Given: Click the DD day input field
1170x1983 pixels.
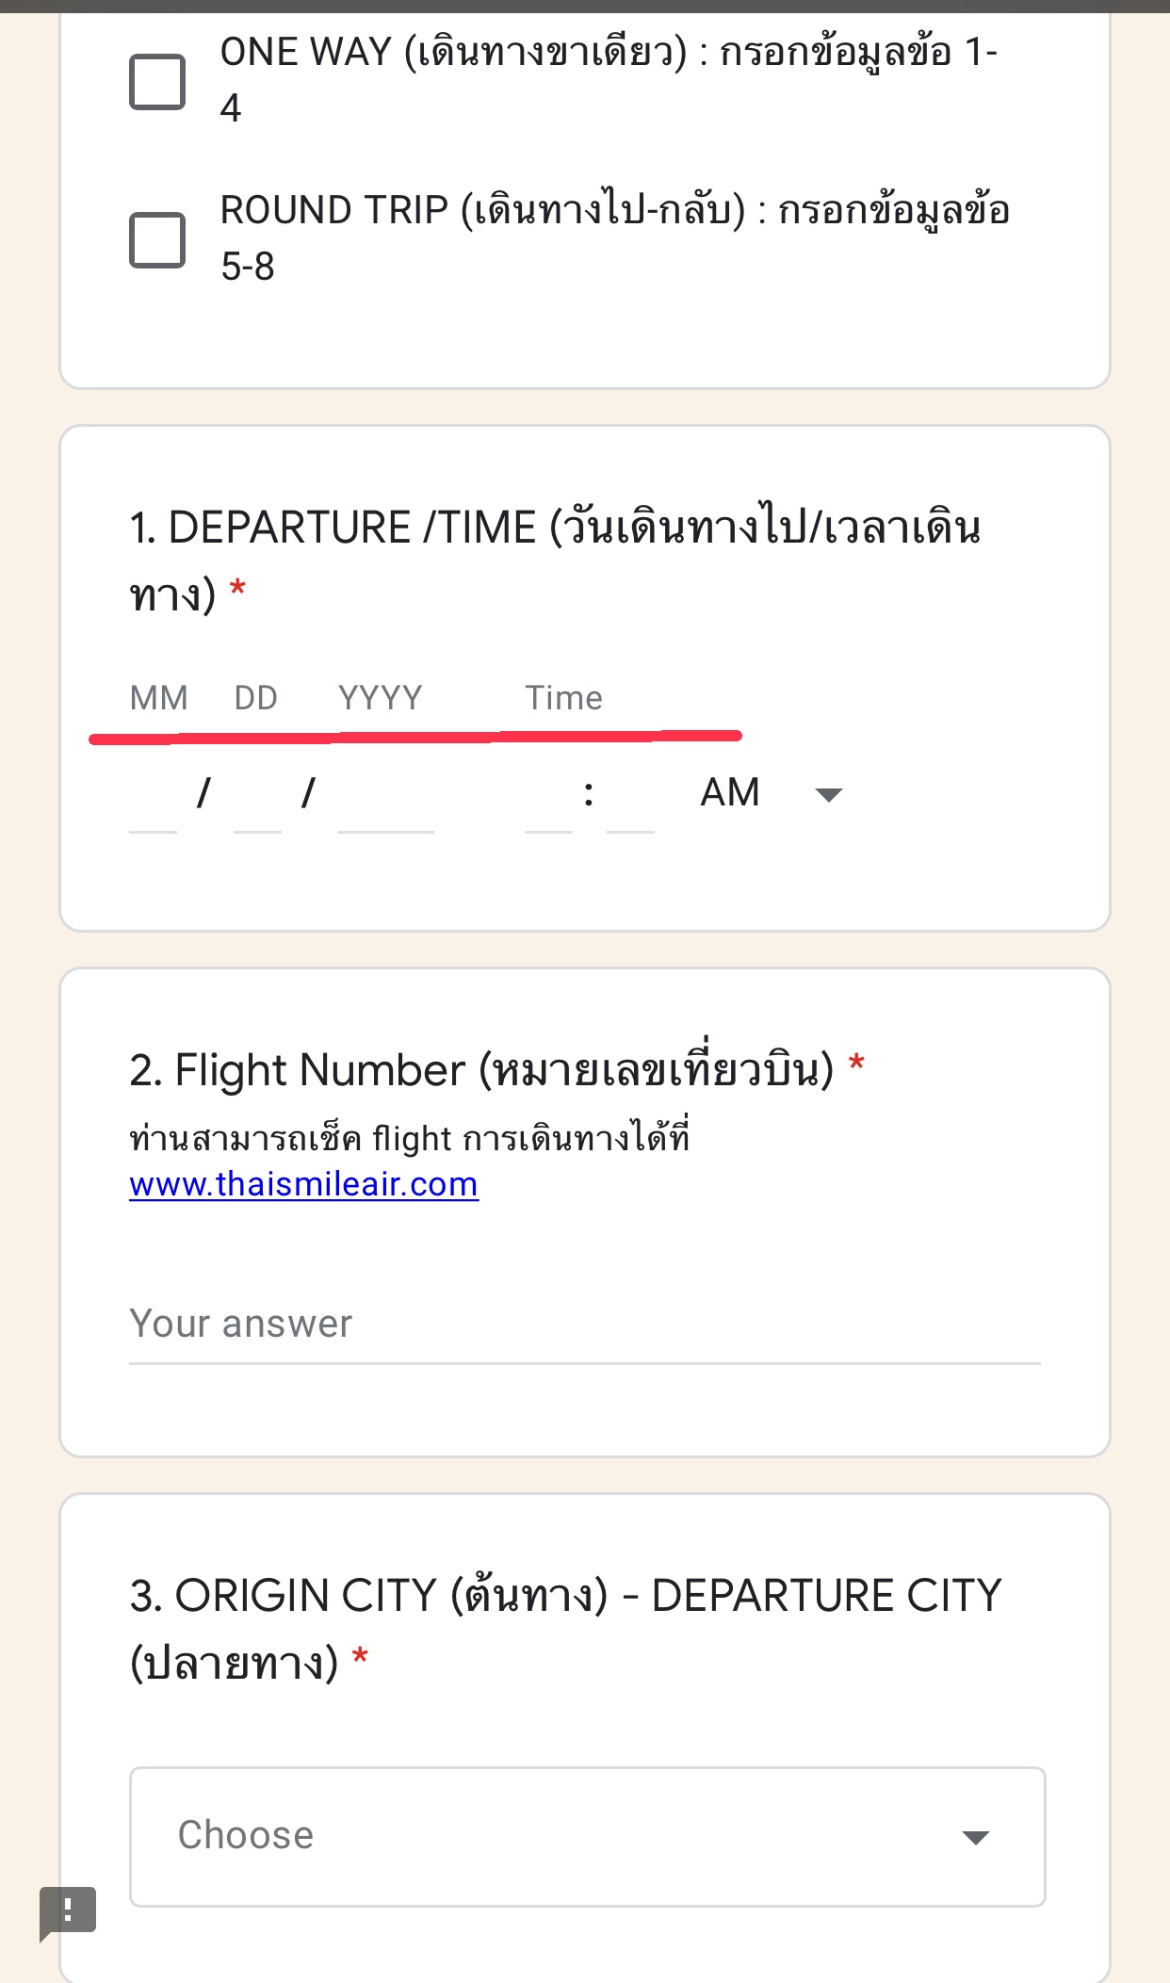Looking at the screenshot, I should [257, 796].
